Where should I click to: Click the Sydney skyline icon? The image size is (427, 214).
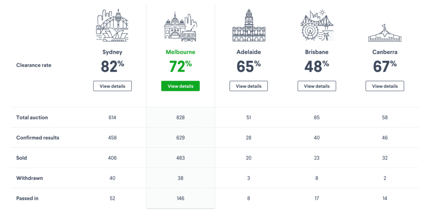pos(112,25)
